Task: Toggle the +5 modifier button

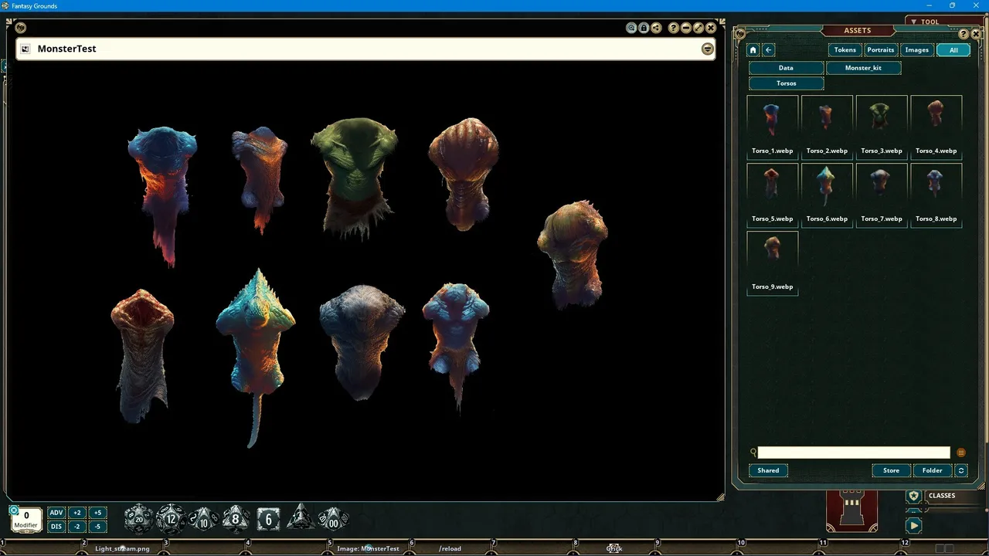Action: (x=97, y=513)
